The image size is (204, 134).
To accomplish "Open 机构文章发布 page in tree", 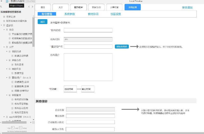I will pos(21,113).
